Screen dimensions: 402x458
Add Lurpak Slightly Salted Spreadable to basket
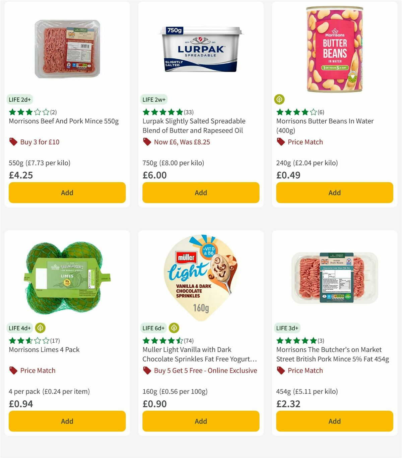[x=200, y=192]
